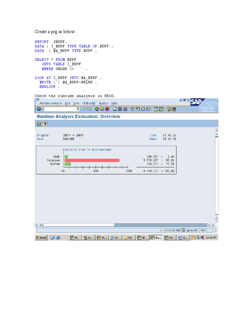This screenshot has width=236, height=315.
Task: Toggle the INS insert mode indicator
Action: pyautogui.click(x=203, y=230)
